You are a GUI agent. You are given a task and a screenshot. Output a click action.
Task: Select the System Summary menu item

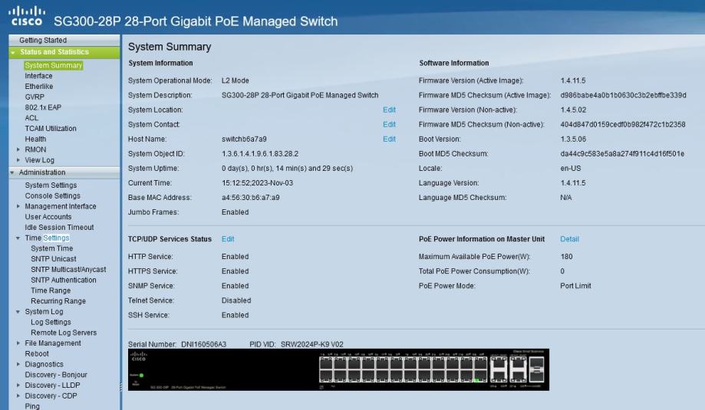[x=53, y=65]
